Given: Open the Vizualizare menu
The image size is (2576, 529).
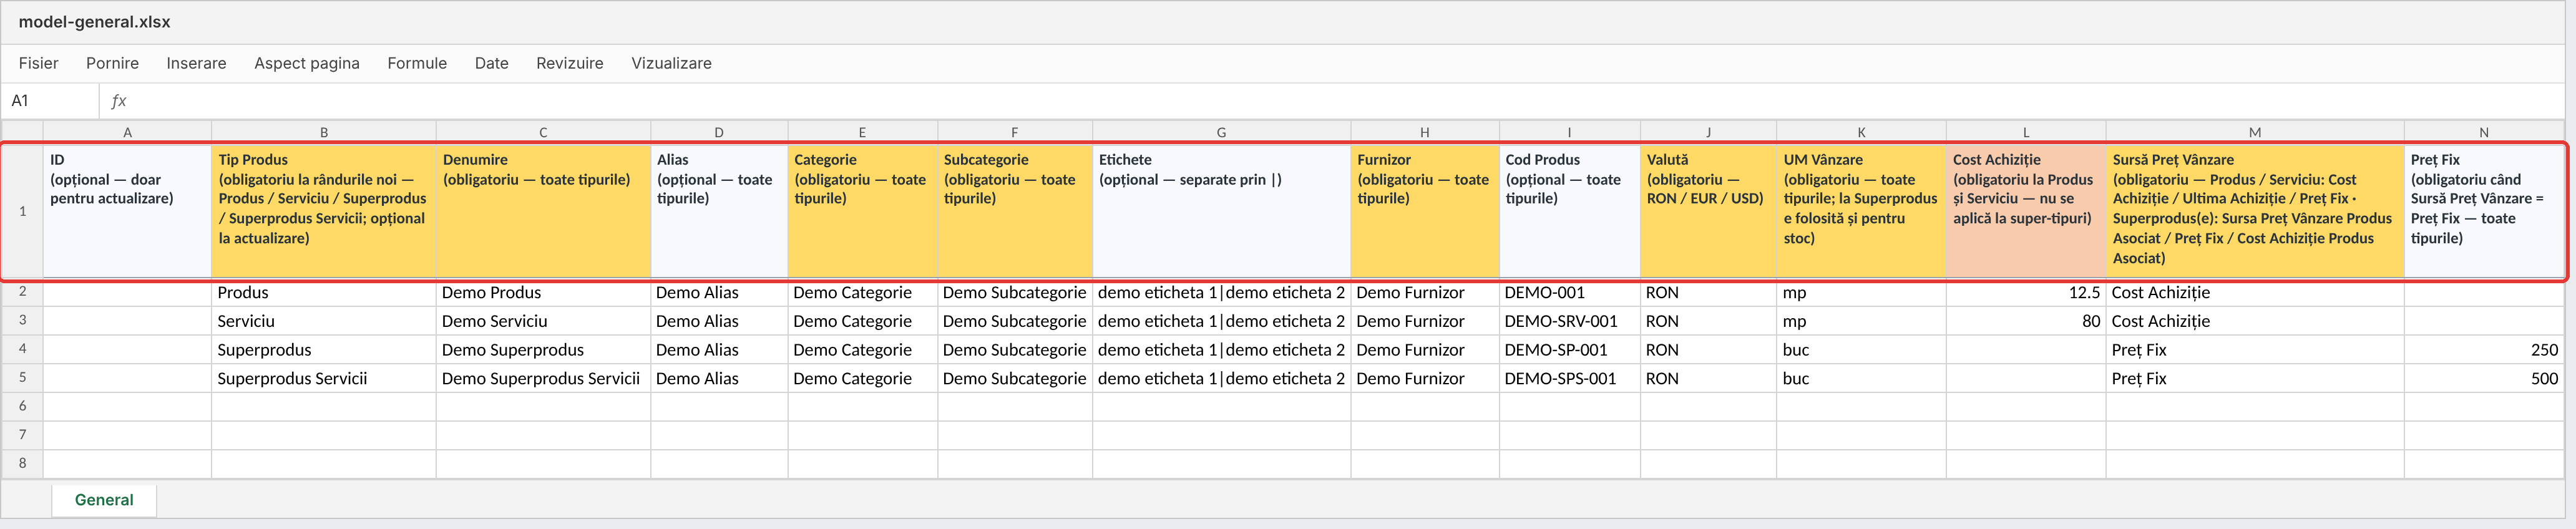Looking at the screenshot, I should pos(671,63).
